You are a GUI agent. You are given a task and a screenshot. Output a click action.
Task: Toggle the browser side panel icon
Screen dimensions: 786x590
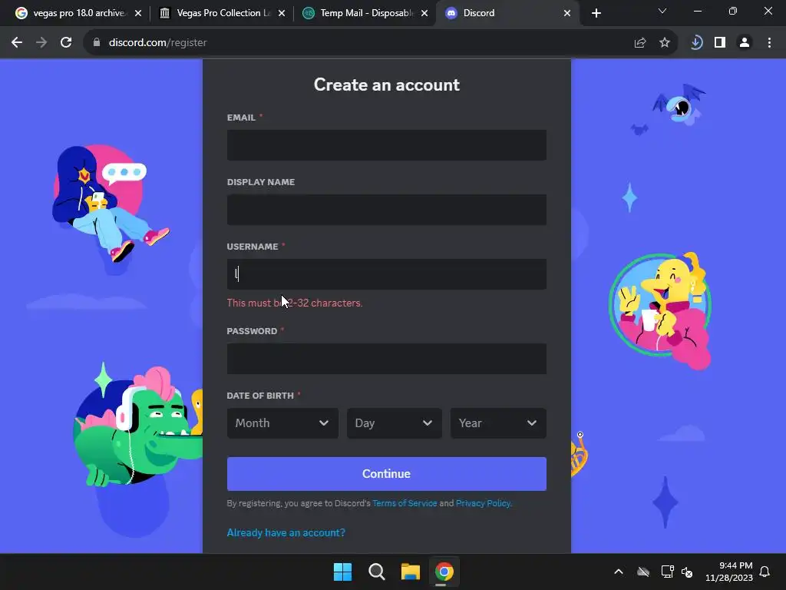pos(720,43)
